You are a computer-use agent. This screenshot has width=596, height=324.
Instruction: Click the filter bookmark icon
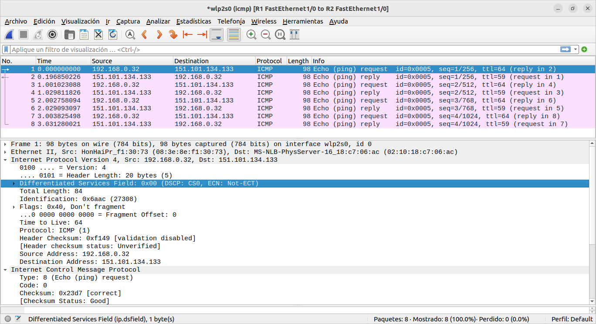6,49
